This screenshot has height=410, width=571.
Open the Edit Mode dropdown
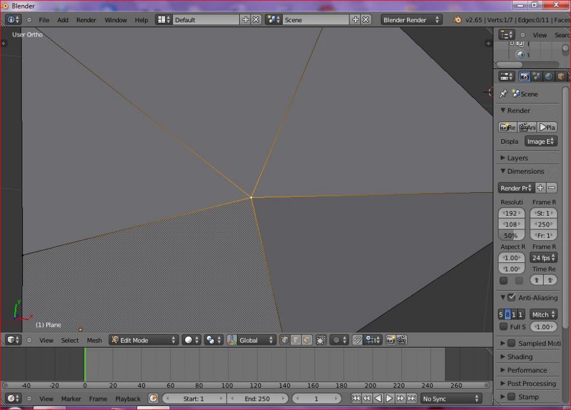[144, 340]
